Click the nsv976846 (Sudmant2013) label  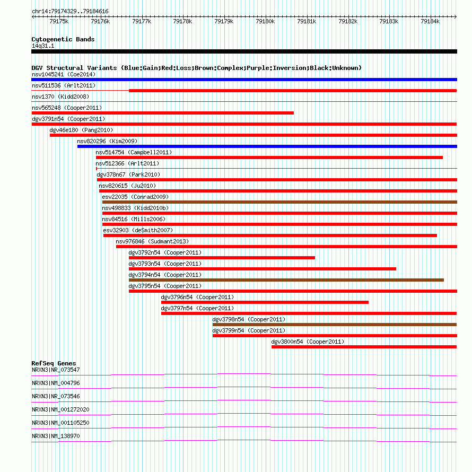(x=152, y=241)
